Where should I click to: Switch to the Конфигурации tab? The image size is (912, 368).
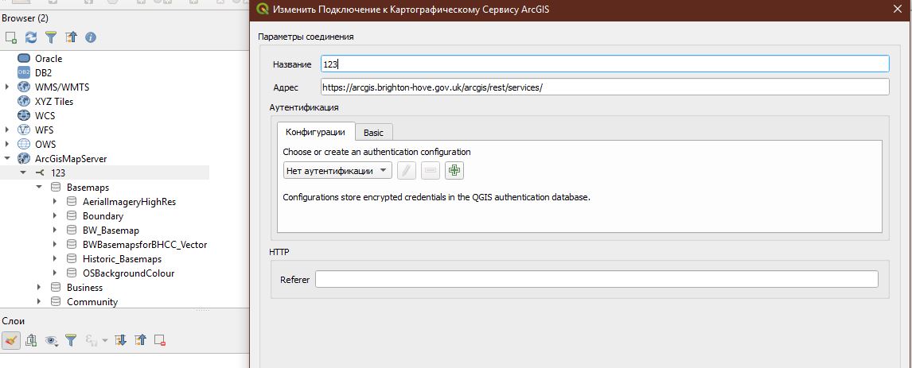click(x=316, y=132)
